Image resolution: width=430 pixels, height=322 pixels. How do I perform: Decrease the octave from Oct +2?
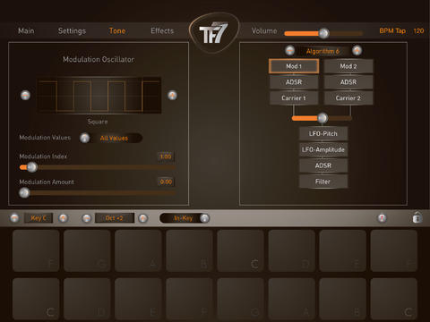[87, 218]
